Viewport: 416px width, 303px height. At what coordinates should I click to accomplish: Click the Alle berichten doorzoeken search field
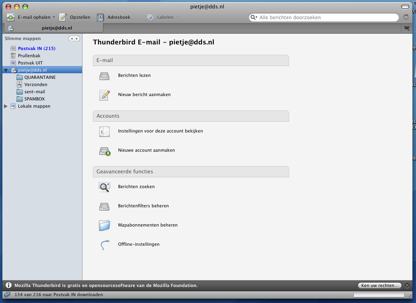(x=324, y=17)
